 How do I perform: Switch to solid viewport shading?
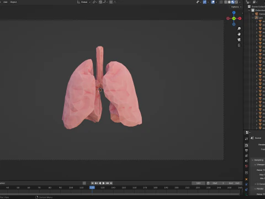click(229, 2)
